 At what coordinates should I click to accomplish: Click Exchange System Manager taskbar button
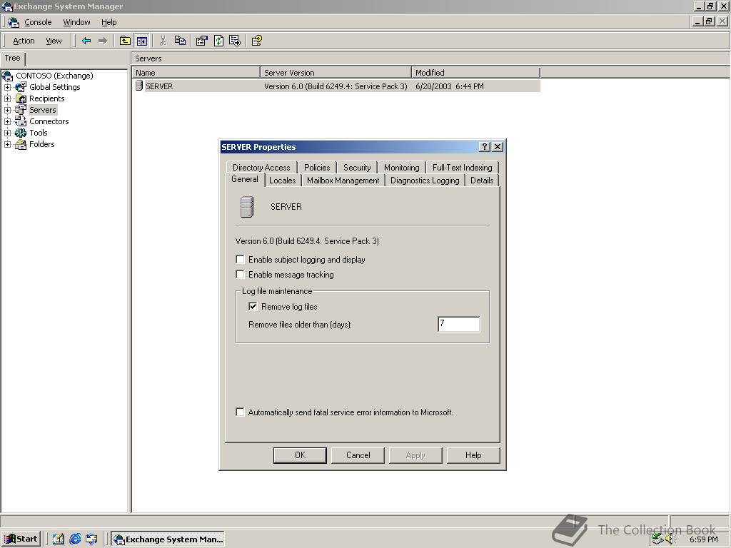coord(168,539)
